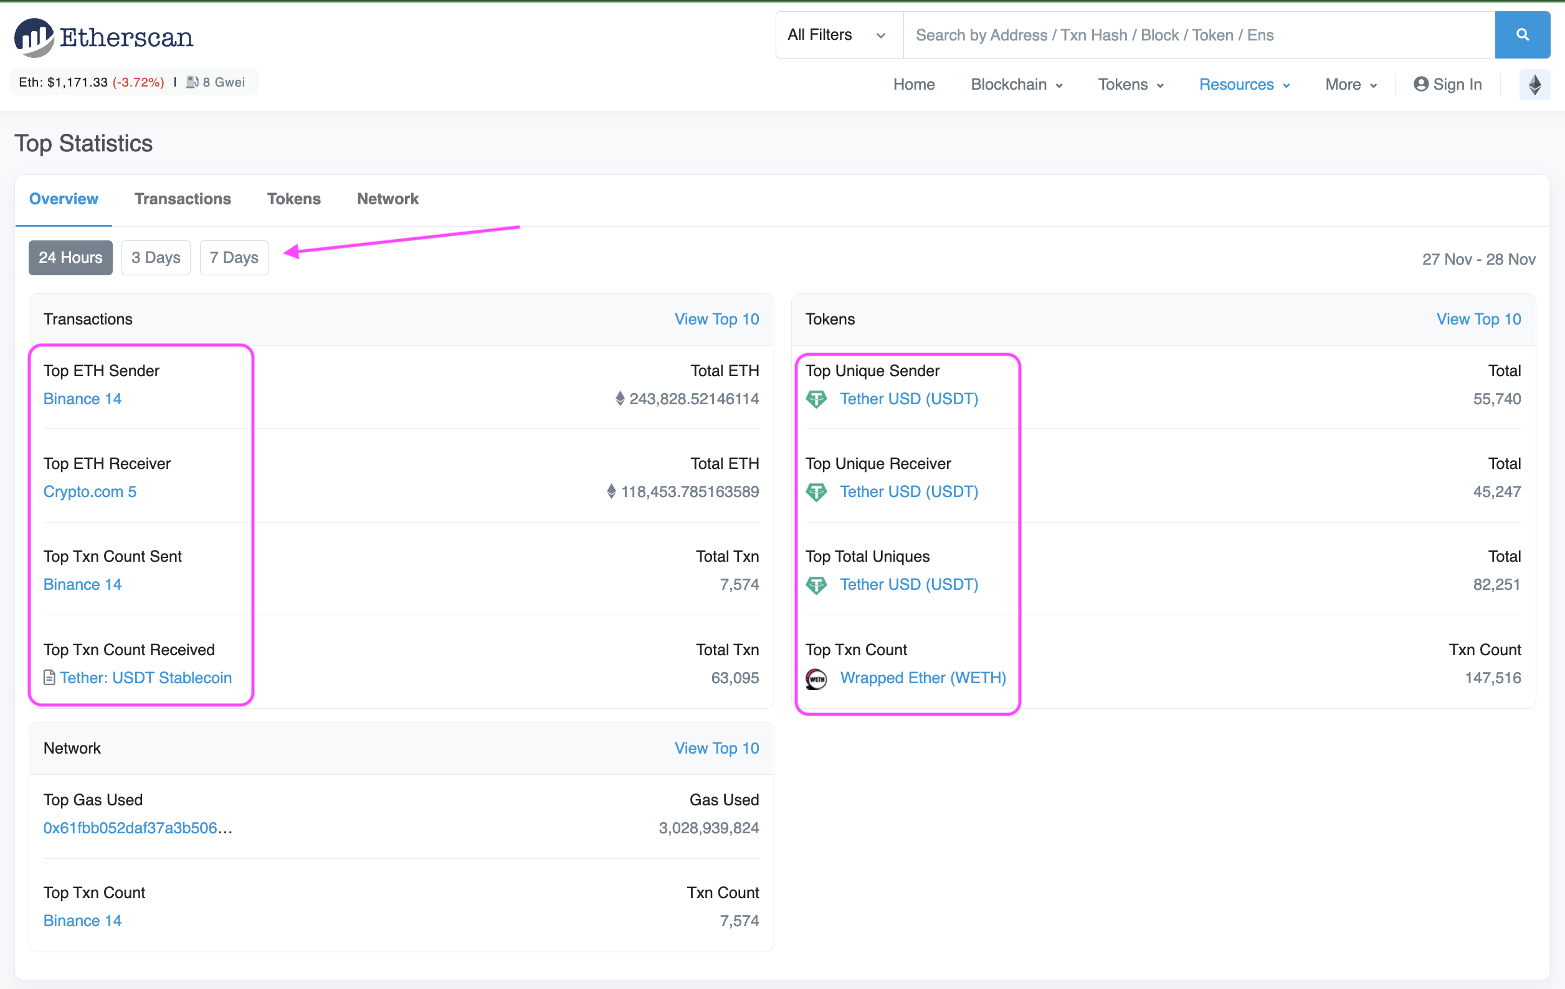The width and height of the screenshot is (1565, 989).
Task: Open Binance 14 under Network Top Txn Count
Action: [x=82, y=920]
